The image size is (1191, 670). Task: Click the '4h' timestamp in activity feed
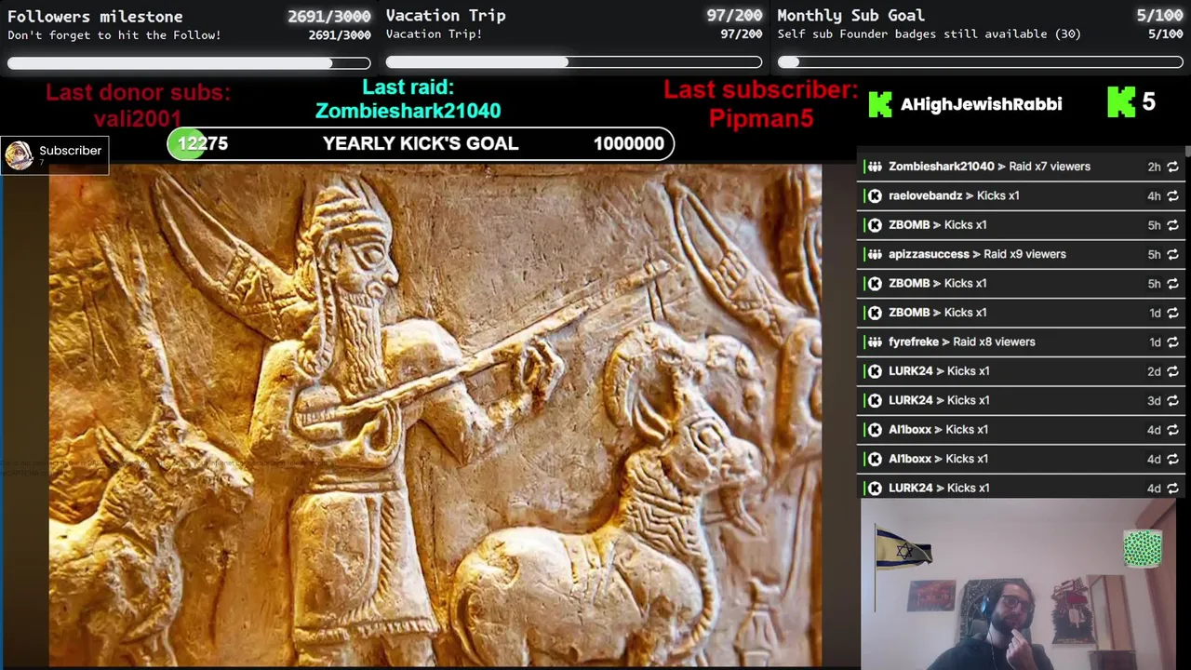(x=1154, y=196)
